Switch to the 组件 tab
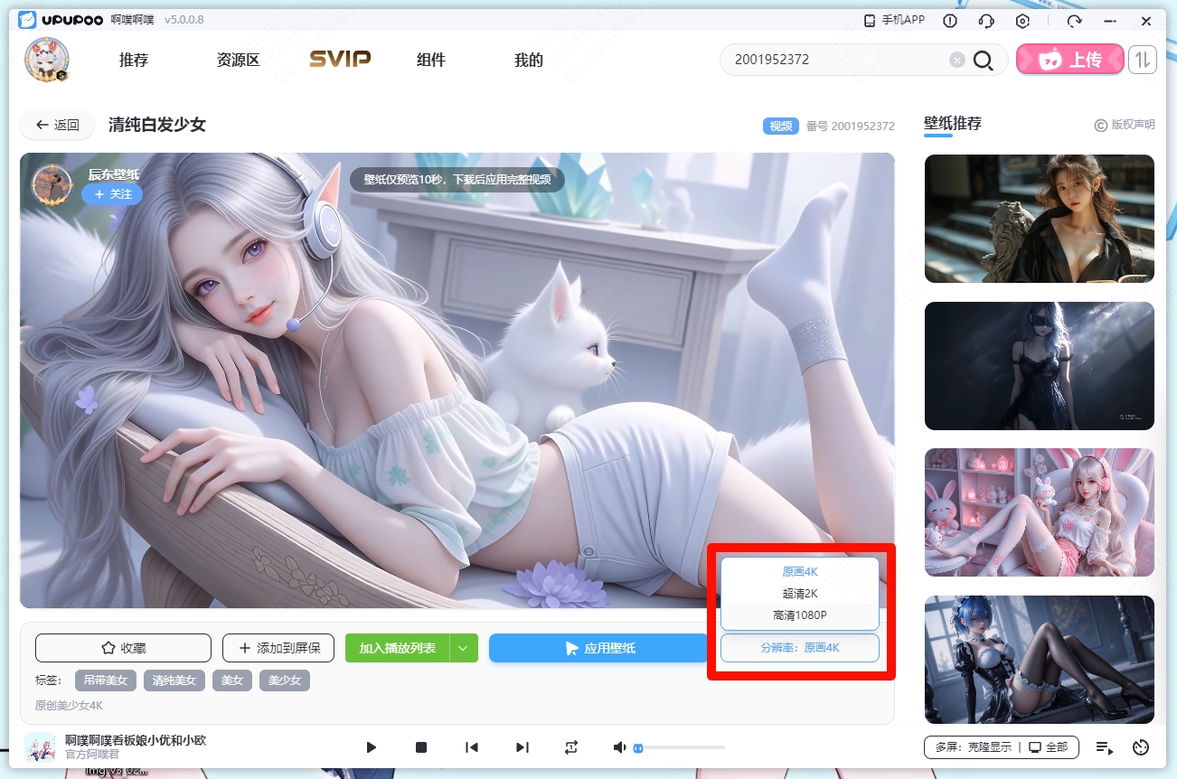 [x=430, y=61]
